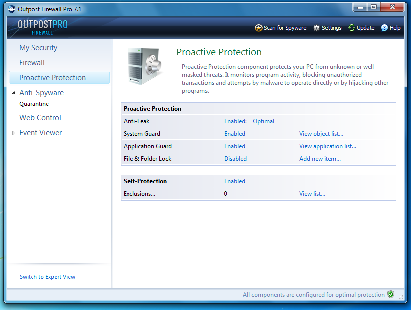This screenshot has height=310, width=411.
Task: Open Quarantine under Anti-Spyware
Action: pyautogui.click(x=34, y=104)
